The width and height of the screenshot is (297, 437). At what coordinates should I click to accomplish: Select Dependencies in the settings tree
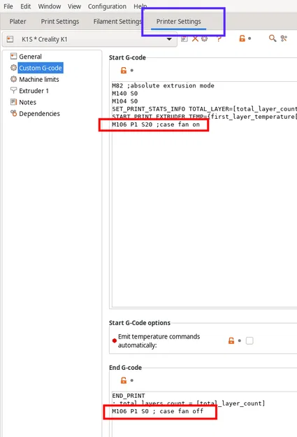click(39, 114)
